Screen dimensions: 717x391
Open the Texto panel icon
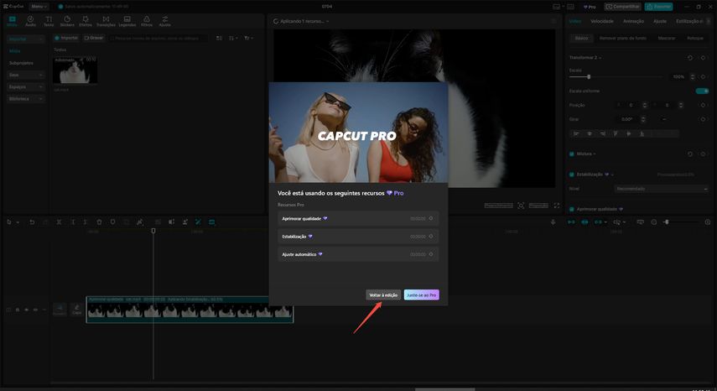click(49, 21)
